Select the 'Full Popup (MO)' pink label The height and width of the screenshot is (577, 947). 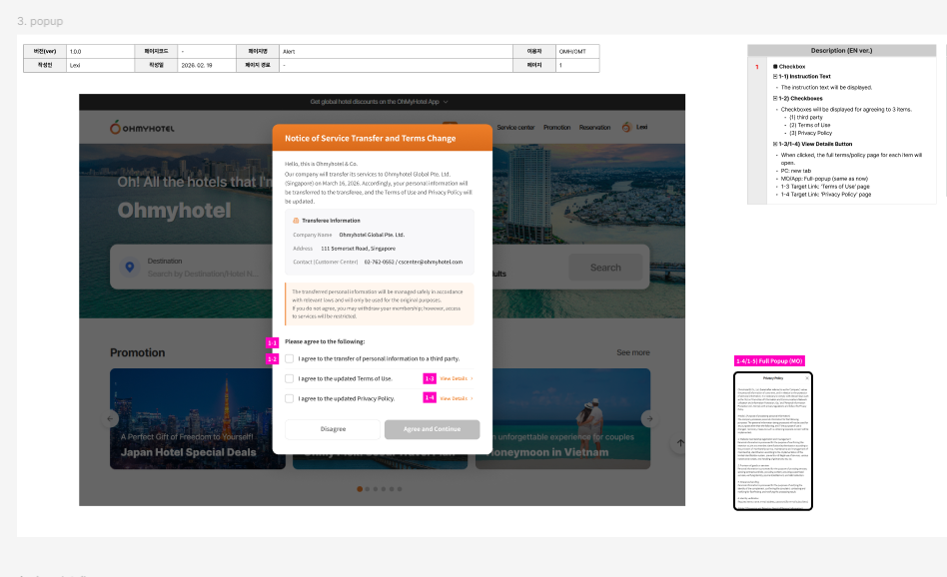pyautogui.click(x=769, y=361)
